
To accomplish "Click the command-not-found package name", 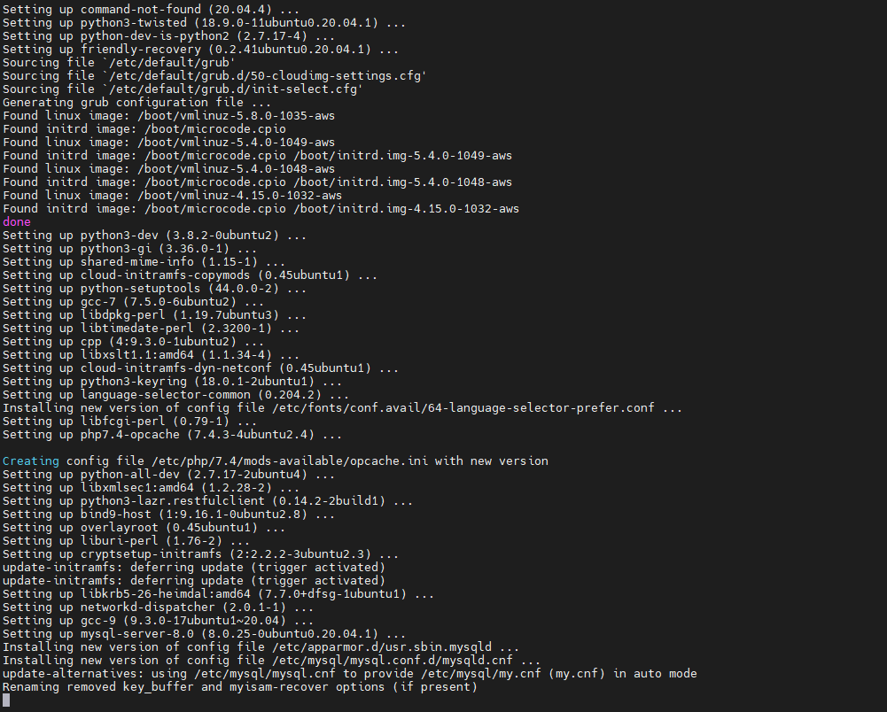I will click(x=140, y=10).
